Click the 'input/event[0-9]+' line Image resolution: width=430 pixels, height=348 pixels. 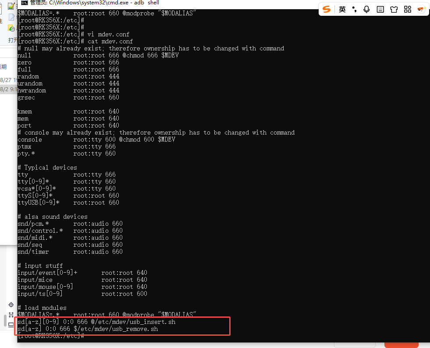[82, 273]
